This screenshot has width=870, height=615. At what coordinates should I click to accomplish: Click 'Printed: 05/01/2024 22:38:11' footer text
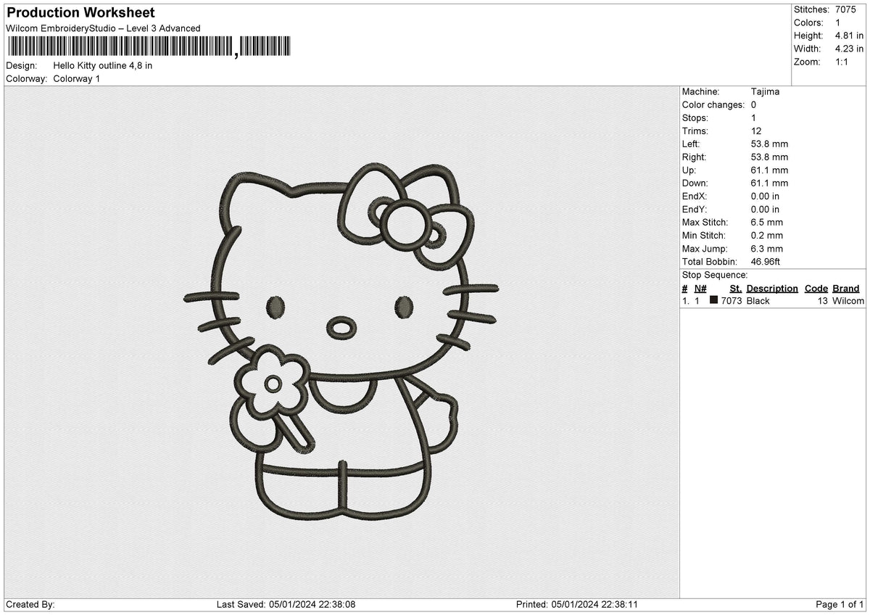click(577, 604)
